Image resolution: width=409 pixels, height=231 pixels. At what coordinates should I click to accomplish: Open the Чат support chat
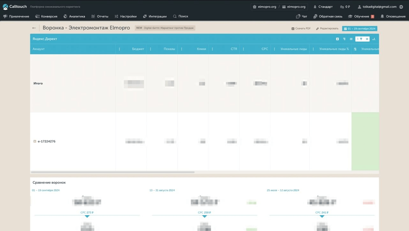302,16
